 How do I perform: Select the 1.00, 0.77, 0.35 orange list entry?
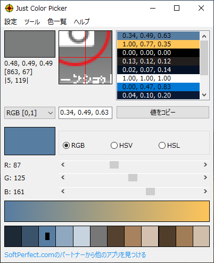pos(158,44)
